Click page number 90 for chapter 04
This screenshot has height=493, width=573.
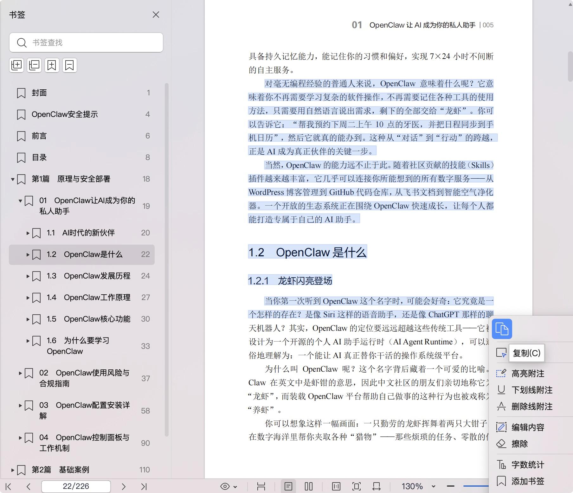(x=145, y=443)
